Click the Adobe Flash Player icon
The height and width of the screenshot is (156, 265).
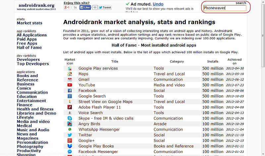(70, 107)
